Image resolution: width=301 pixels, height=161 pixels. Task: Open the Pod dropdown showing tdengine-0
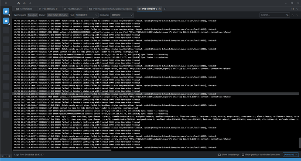86,15
